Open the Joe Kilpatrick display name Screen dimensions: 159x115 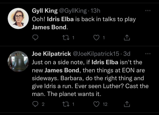pos(51,54)
